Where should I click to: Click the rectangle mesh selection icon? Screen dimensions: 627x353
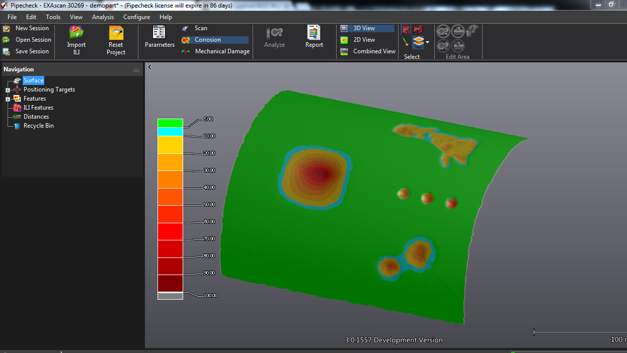pyautogui.click(x=406, y=30)
